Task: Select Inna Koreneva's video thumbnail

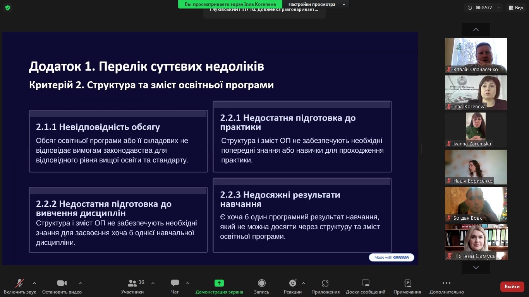Action: (x=476, y=93)
